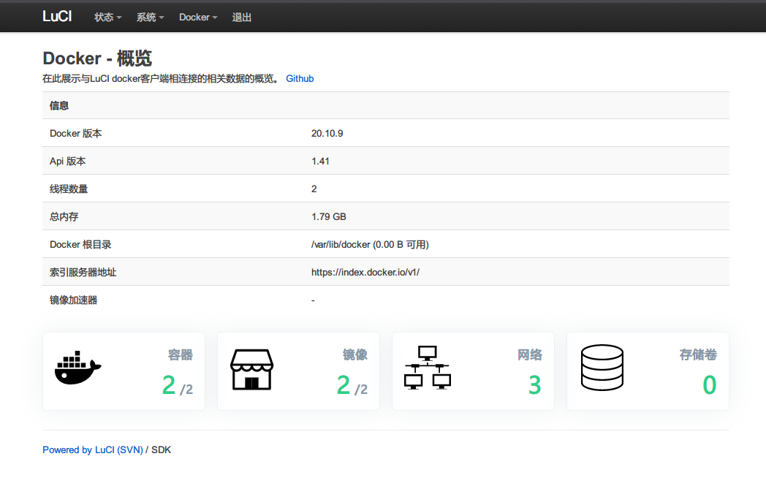Screen dimensions: 766x497
Task: Click the /var/lib/docker root directory value
Action: (370, 245)
